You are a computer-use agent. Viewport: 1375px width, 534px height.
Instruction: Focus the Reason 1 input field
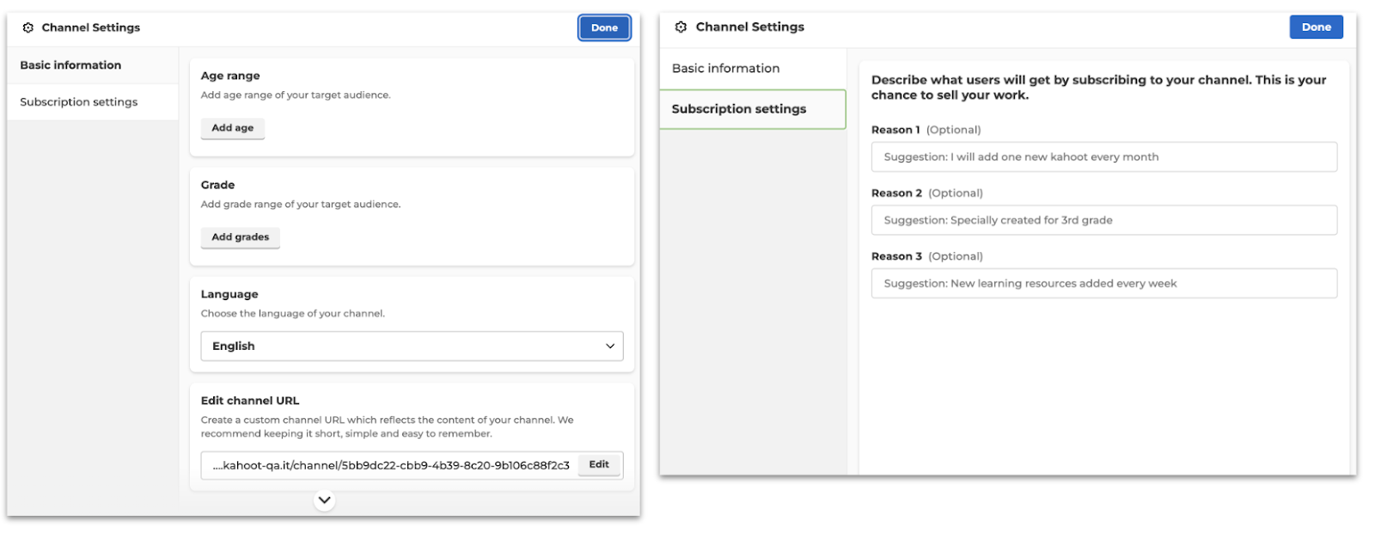1103,157
